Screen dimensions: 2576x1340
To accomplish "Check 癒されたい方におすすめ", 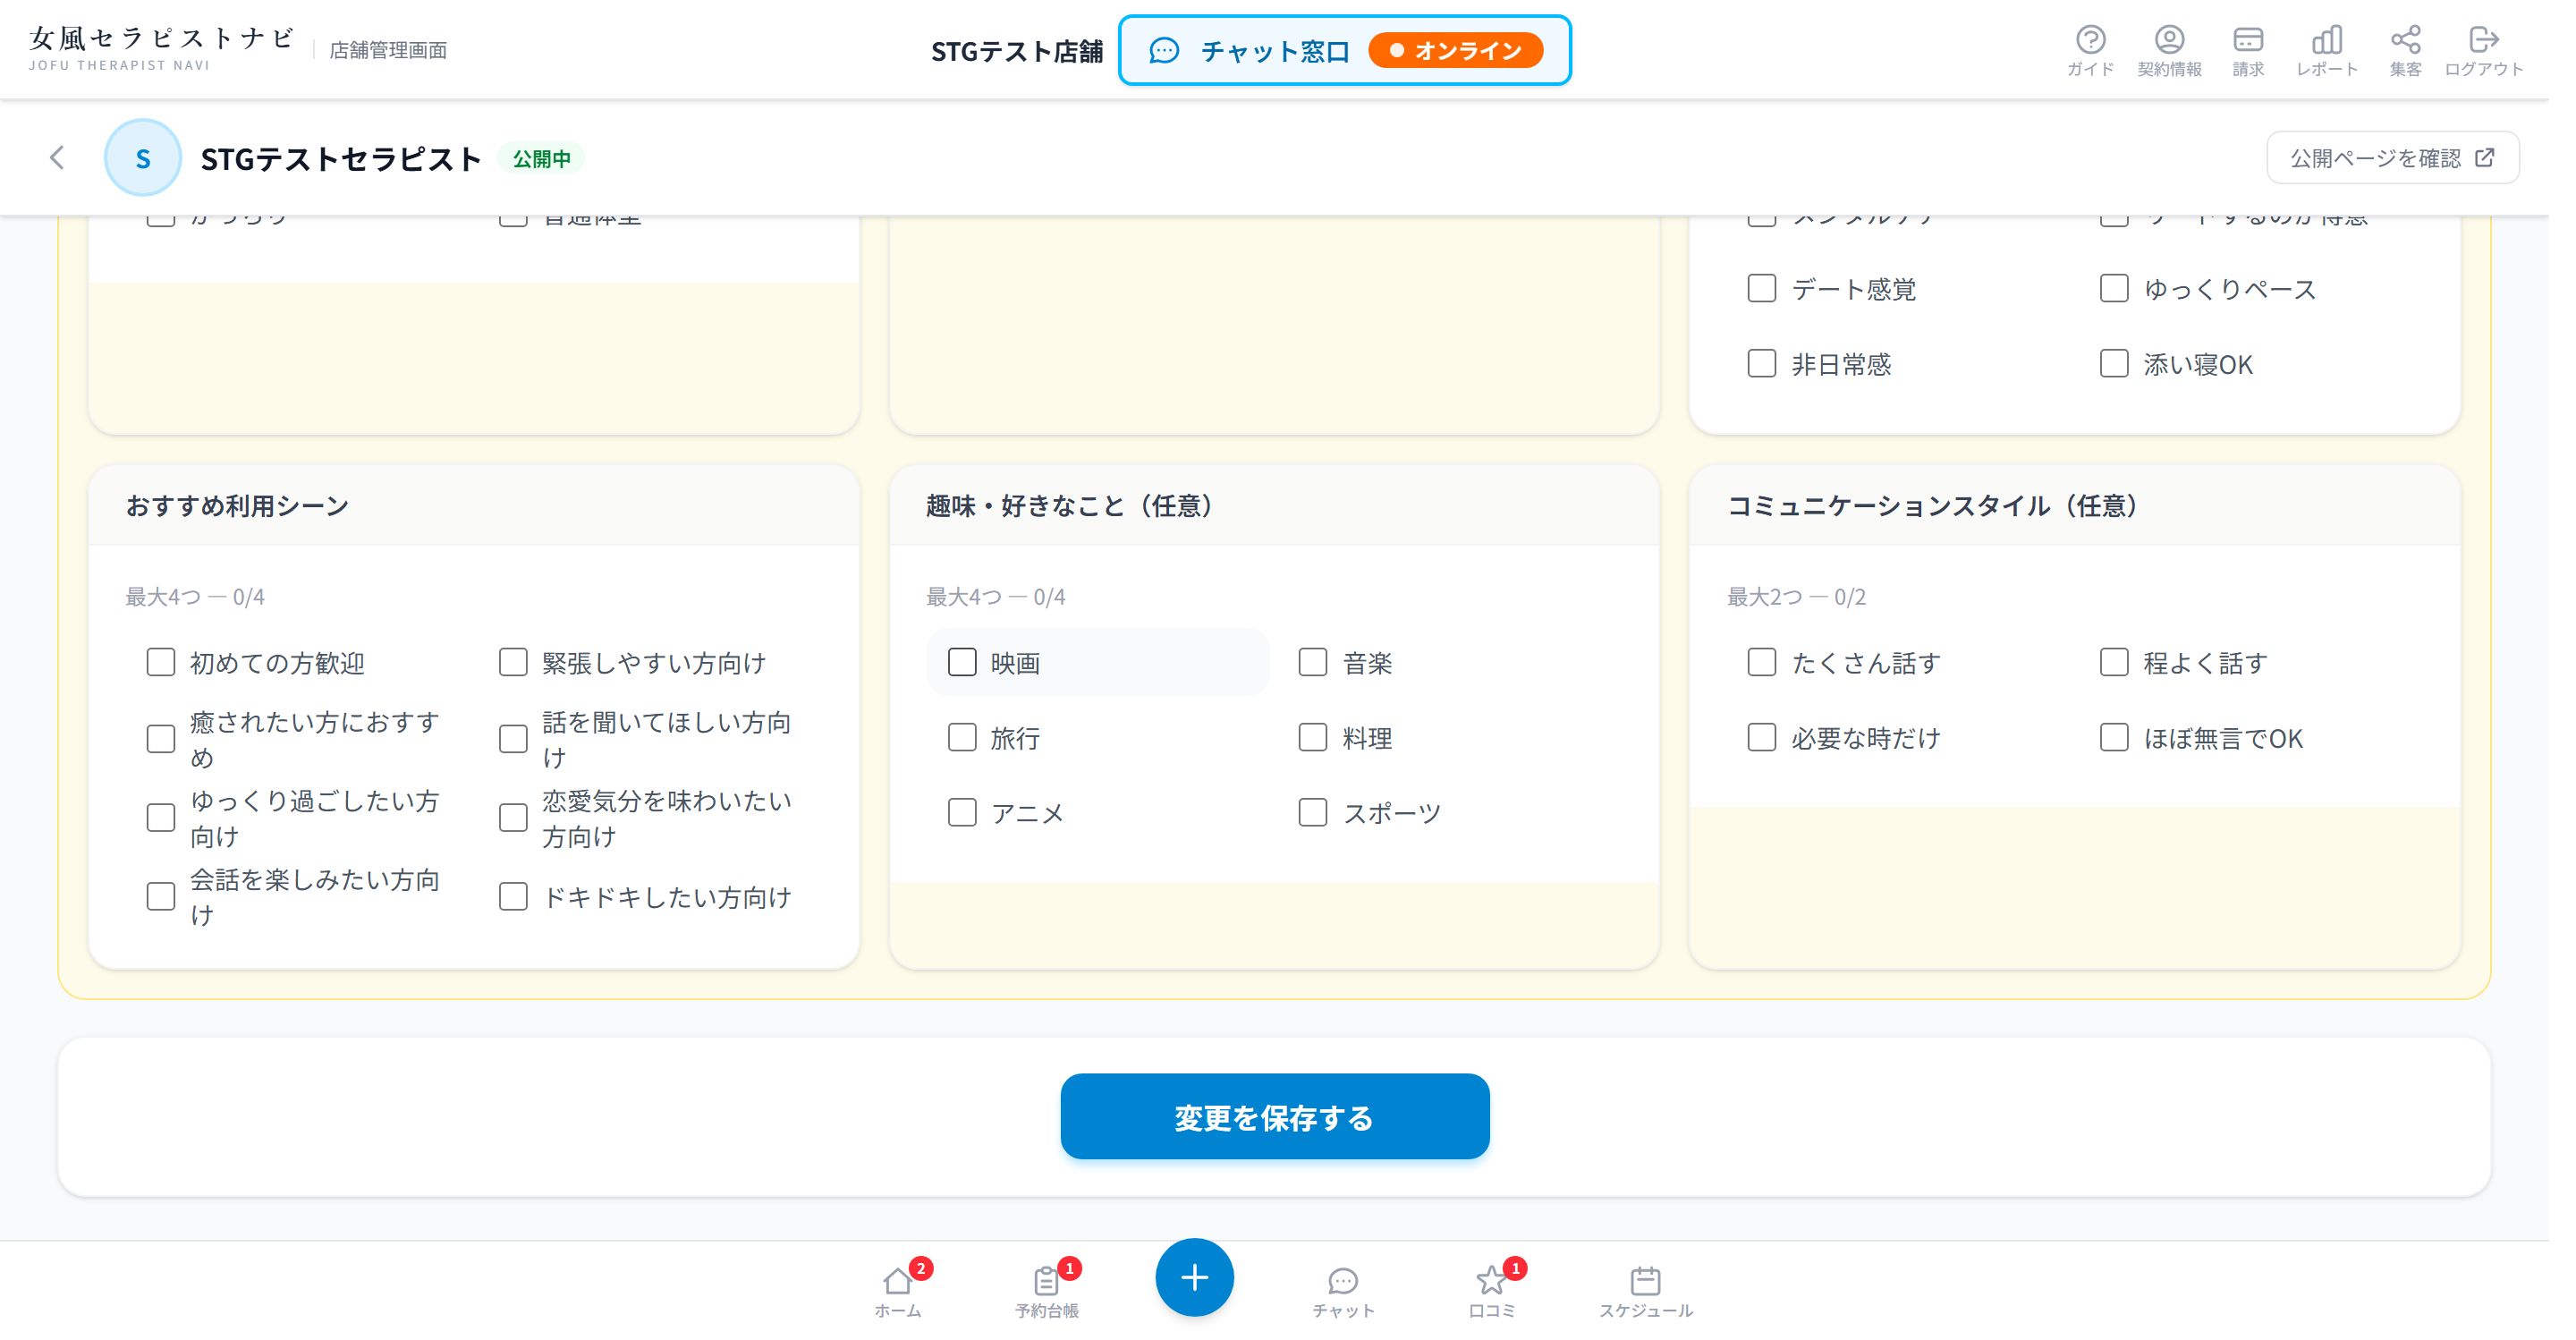I will click(162, 747).
